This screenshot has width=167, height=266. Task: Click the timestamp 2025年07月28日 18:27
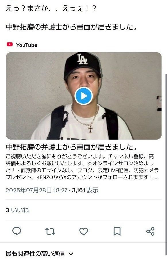(37, 190)
